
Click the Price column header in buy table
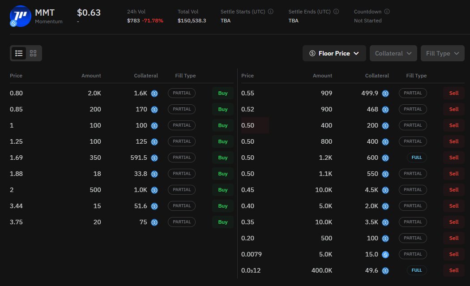(x=16, y=76)
